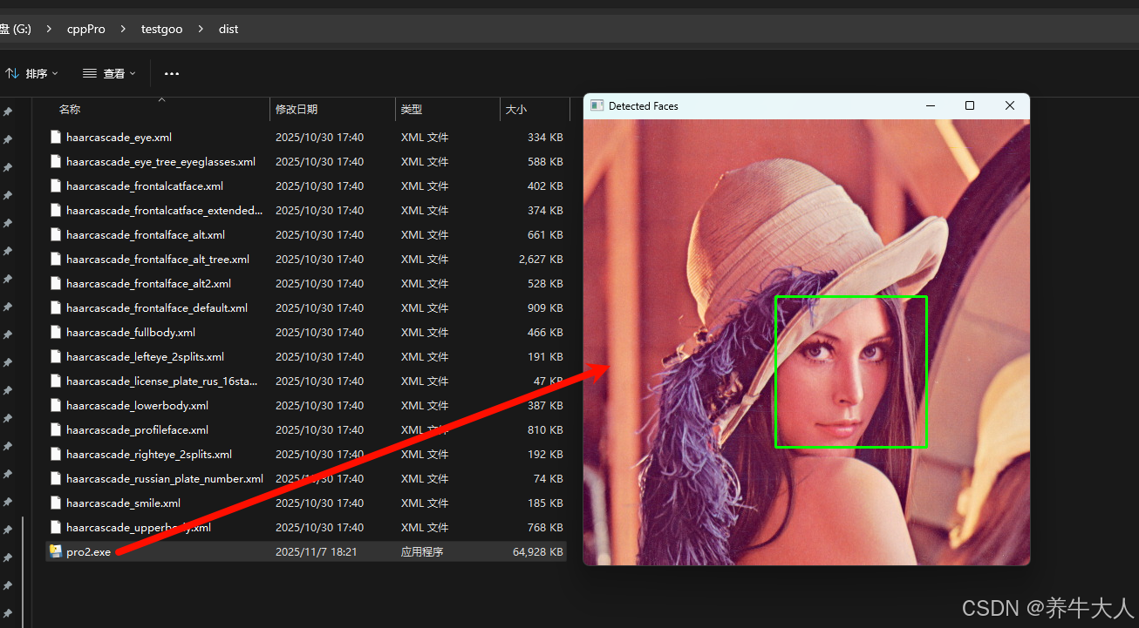This screenshot has width=1139, height=628.
Task: Select the file haarcascade_frontalface_default.xml
Action: pos(157,308)
